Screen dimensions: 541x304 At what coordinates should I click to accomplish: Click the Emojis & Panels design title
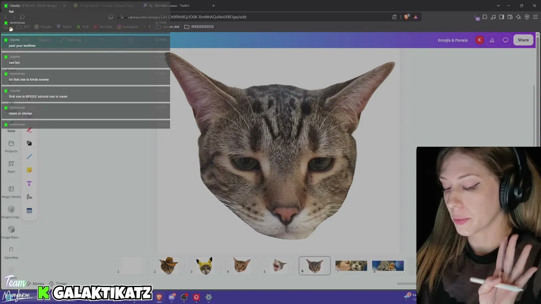pyautogui.click(x=453, y=40)
